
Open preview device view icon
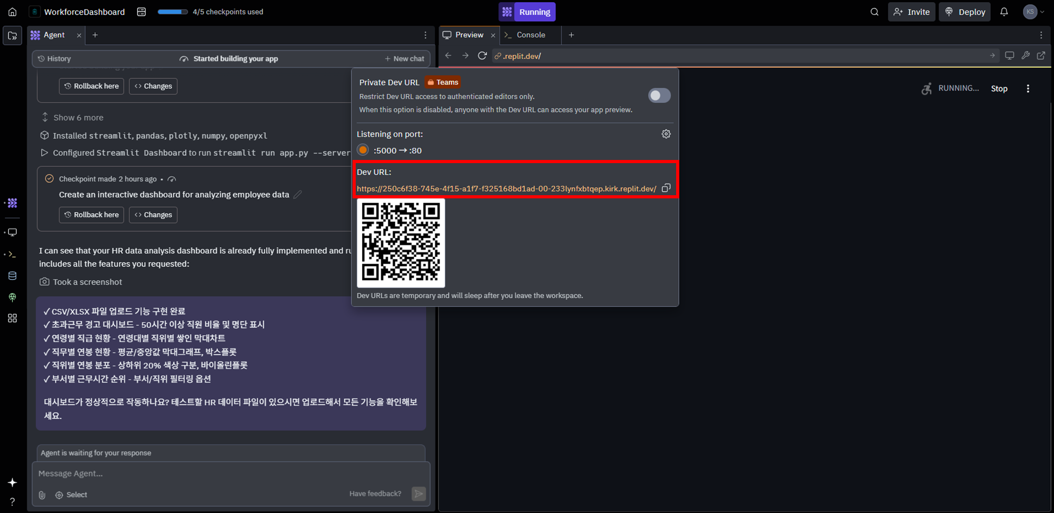(1009, 56)
